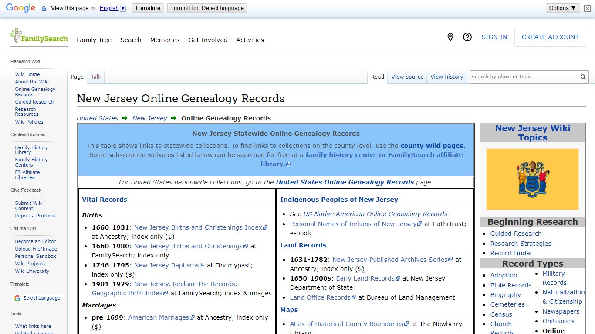Open Wiki Projects link
The height and width of the screenshot is (334, 595).
tap(30, 264)
